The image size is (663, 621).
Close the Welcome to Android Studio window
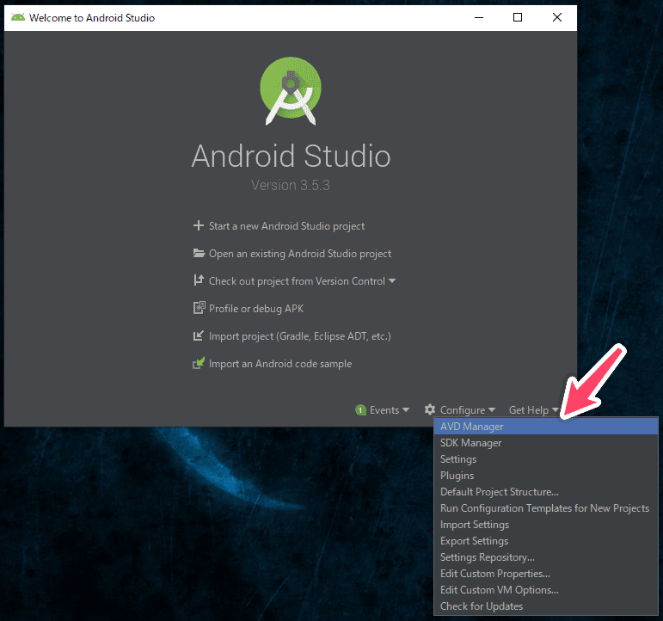coord(557,17)
